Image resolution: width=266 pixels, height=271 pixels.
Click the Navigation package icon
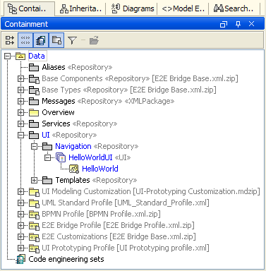pos(47,147)
